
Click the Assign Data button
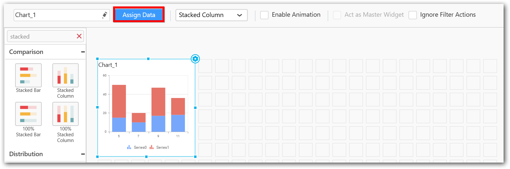[139, 15]
